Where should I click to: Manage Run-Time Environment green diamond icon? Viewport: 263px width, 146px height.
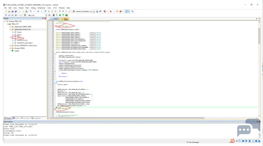coord(60,15)
